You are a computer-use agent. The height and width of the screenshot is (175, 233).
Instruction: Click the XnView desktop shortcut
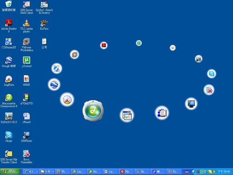tap(44, 25)
